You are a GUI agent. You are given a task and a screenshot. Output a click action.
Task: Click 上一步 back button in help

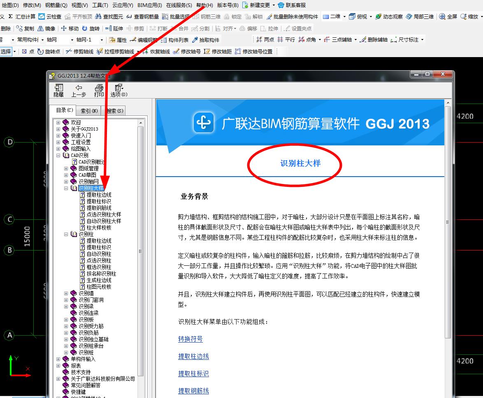click(79, 90)
